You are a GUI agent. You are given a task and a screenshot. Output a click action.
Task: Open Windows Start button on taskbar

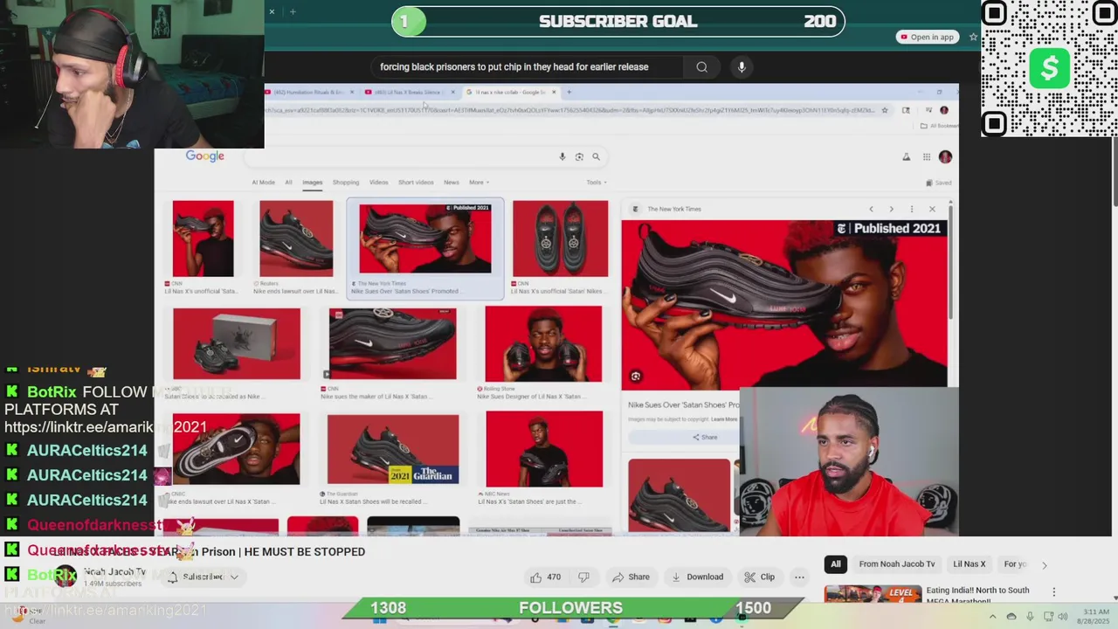379,619
